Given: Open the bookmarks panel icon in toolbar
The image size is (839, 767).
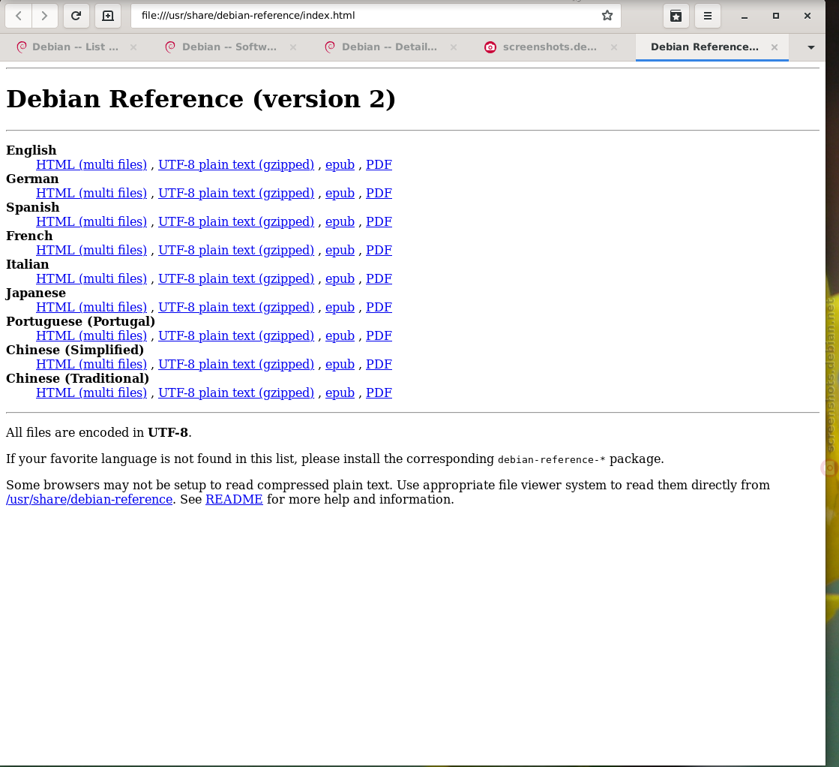Looking at the screenshot, I should (x=676, y=16).
